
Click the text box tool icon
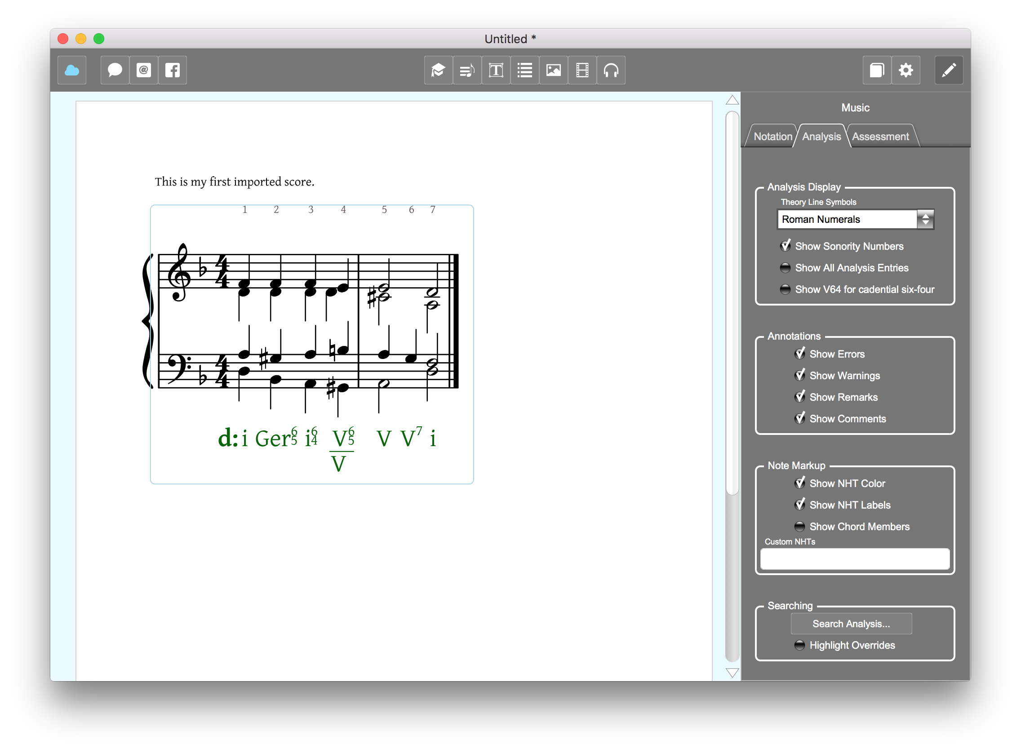coord(496,70)
